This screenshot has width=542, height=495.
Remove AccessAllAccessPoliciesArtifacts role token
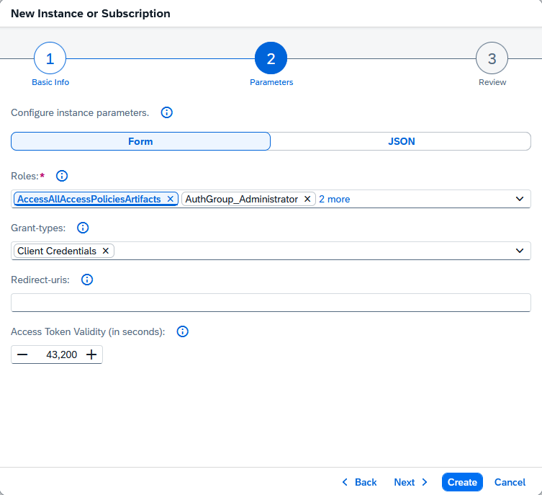170,199
